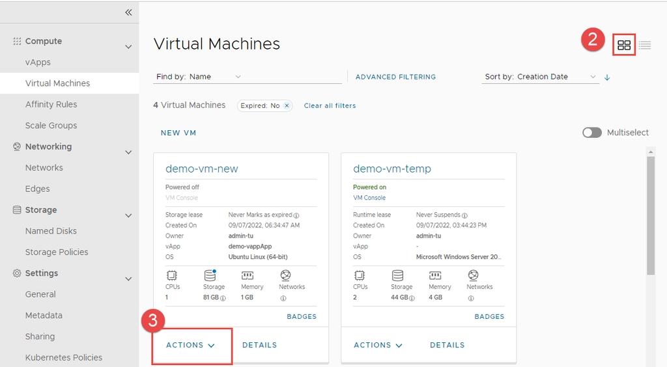This screenshot has width=667, height=367.
Task: Click Networks icon on demo-vm-new card
Action: [285, 275]
